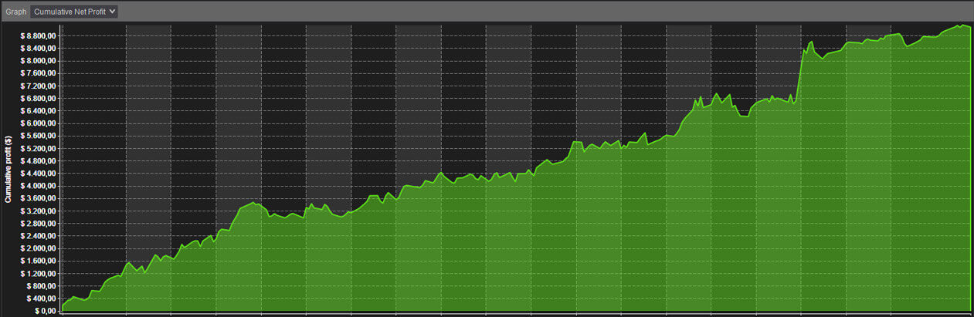Click the "$ 8.000,00" axis value
The width and height of the screenshot is (974, 317).
[x=38, y=61]
